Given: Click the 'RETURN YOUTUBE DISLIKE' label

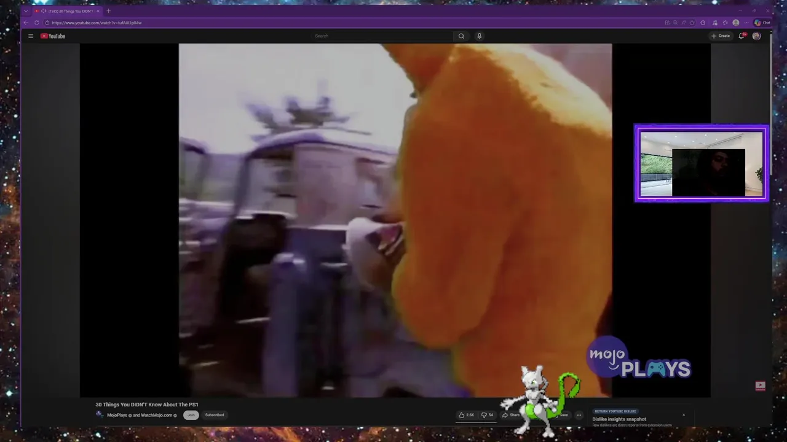Looking at the screenshot, I should (615, 411).
